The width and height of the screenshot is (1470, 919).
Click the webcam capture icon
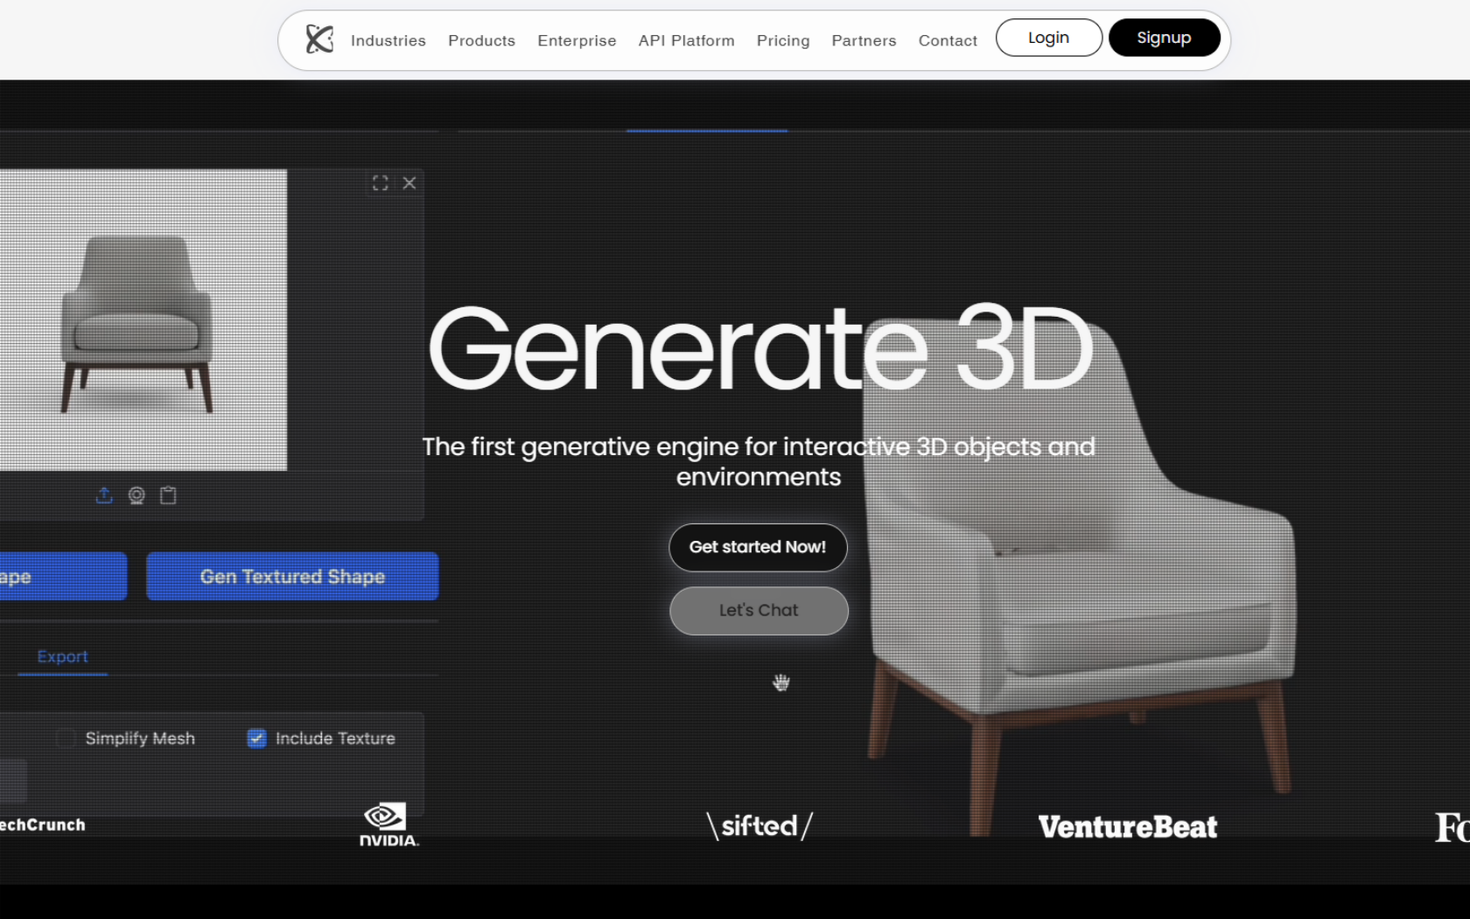pyautogui.click(x=136, y=495)
